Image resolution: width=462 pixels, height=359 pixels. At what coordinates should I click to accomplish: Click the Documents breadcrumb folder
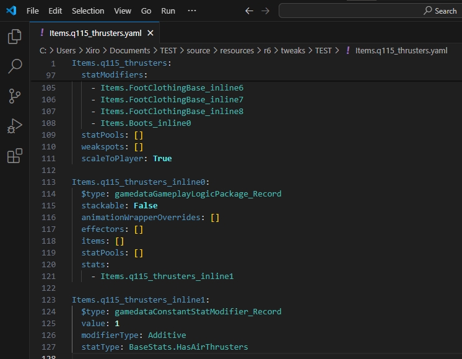click(129, 50)
